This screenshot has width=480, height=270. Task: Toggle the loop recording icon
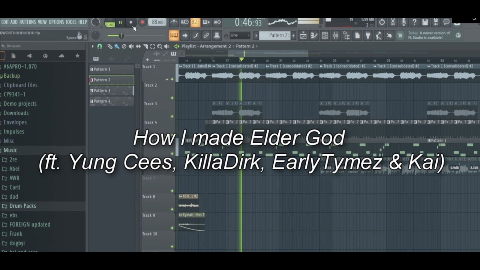click(x=217, y=22)
